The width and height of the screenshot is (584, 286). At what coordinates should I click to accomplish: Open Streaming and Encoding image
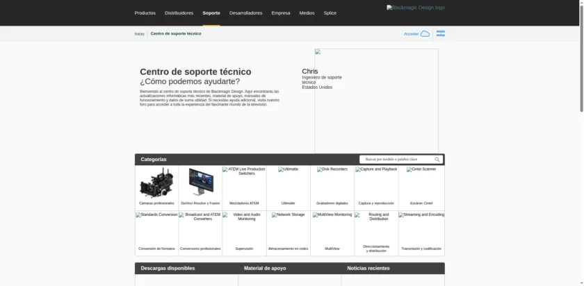click(x=421, y=214)
